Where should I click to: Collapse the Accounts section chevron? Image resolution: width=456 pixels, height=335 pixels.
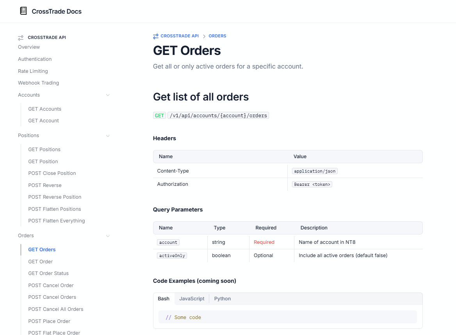tap(108, 95)
